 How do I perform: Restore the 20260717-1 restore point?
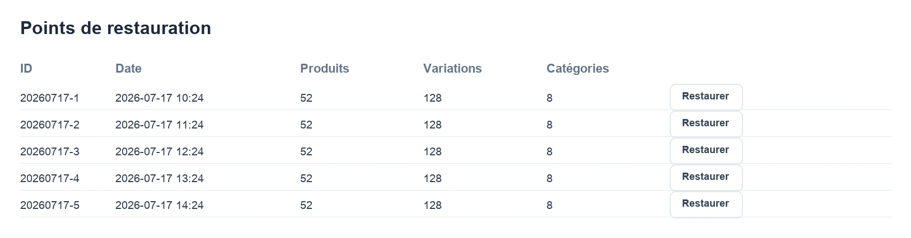706,97
